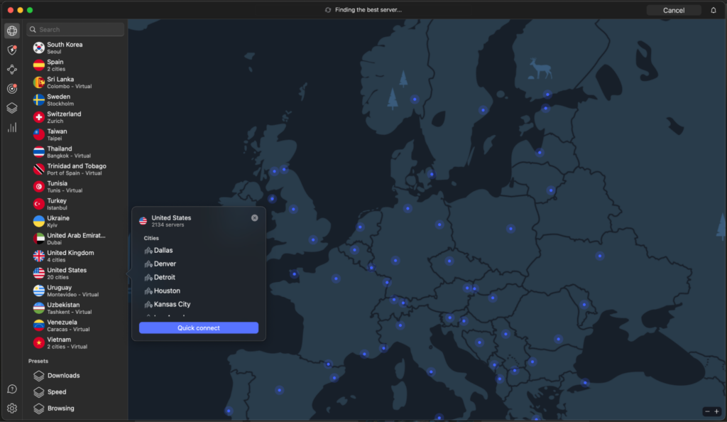Activate the Speed preset
Viewport: 727px width, 422px height.
coord(77,392)
